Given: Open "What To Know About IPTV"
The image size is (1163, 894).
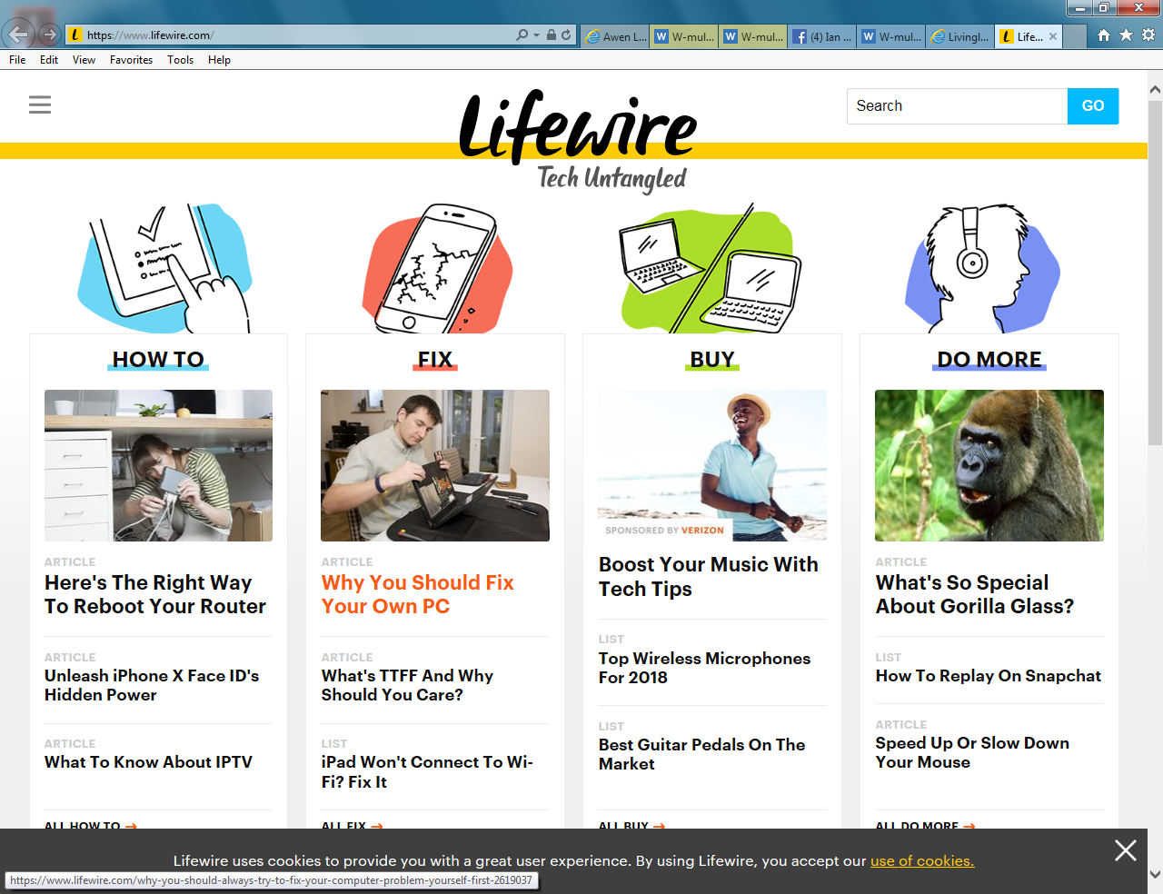Looking at the screenshot, I should [148, 762].
